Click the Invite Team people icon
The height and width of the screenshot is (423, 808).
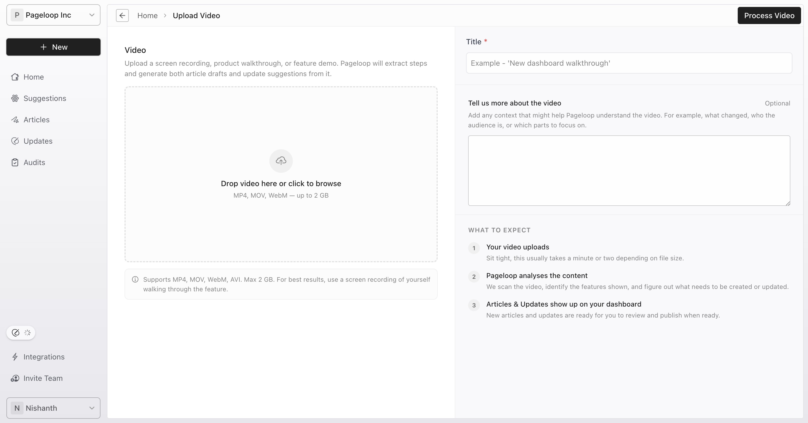[15, 378]
